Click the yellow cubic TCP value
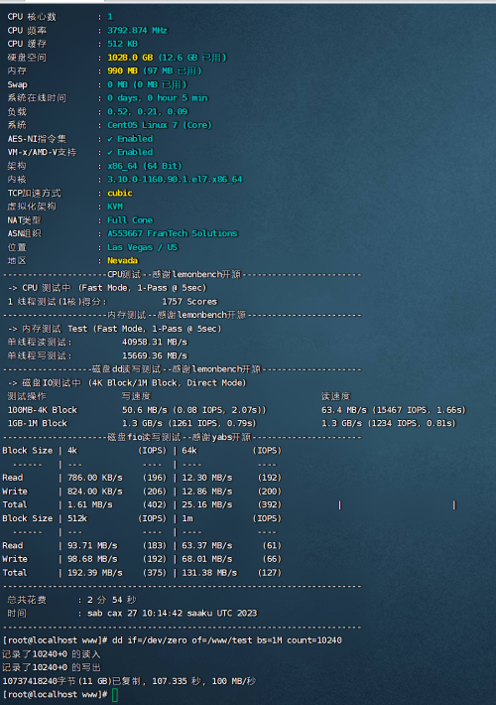This screenshot has height=705, width=496. [x=119, y=193]
